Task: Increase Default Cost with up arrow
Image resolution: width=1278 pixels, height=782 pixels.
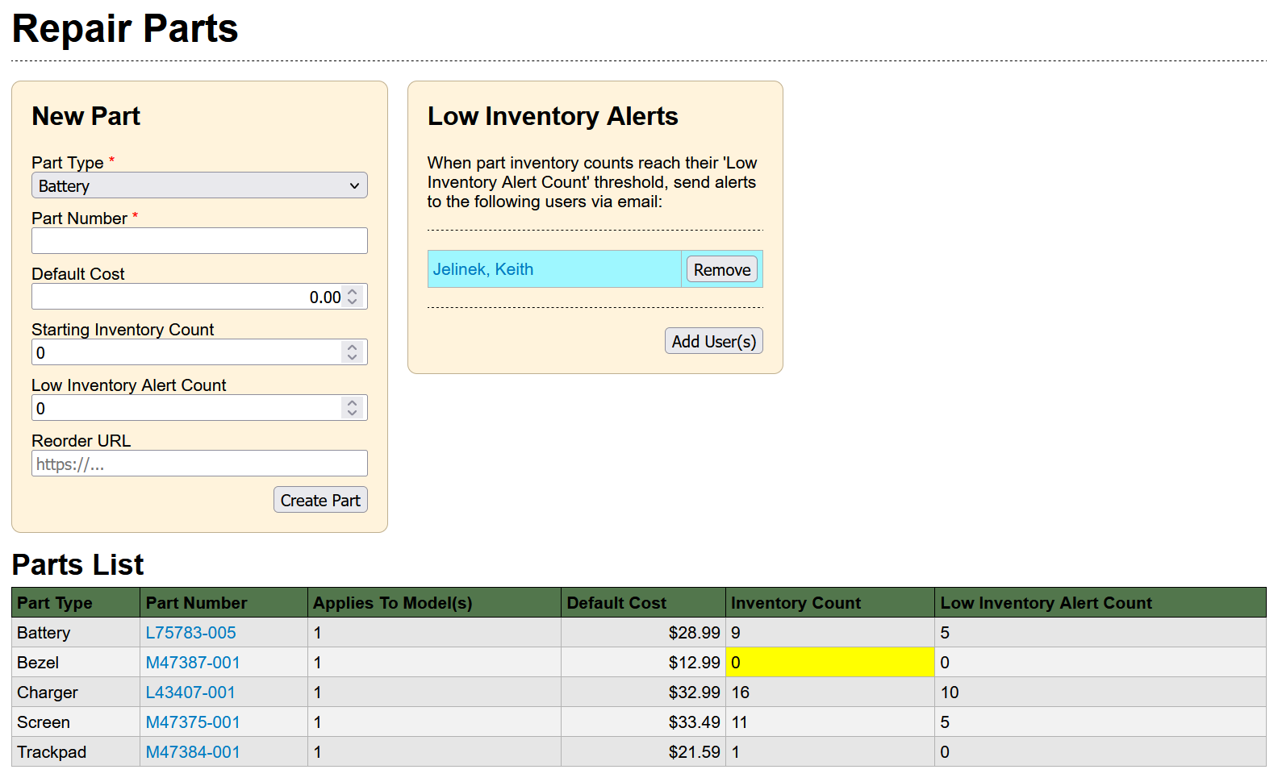Action: 353,292
